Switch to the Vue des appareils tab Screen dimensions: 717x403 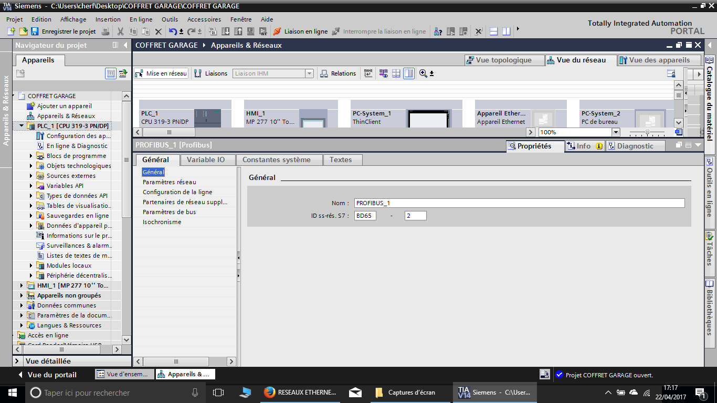click(x=659, y=60)
